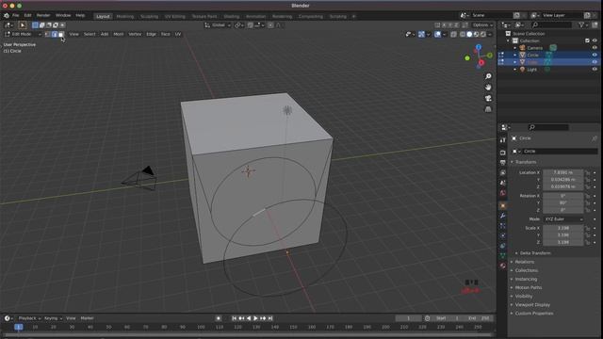This screenshot has width=603, height=339.
Task: Toggle overlays display button
Action: tap(437, 34)
